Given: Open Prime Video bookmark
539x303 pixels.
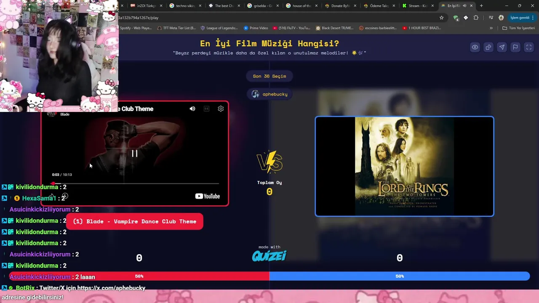Looking at the screenshot, I should click(x=256, y=28).
